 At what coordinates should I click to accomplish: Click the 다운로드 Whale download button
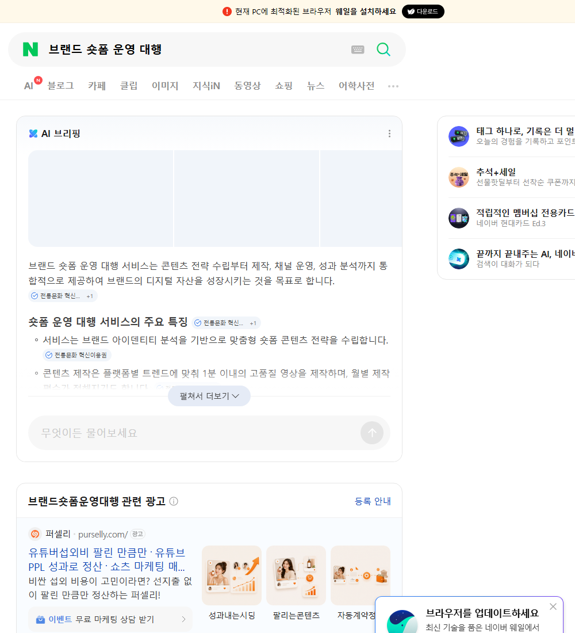coord(423,12)
